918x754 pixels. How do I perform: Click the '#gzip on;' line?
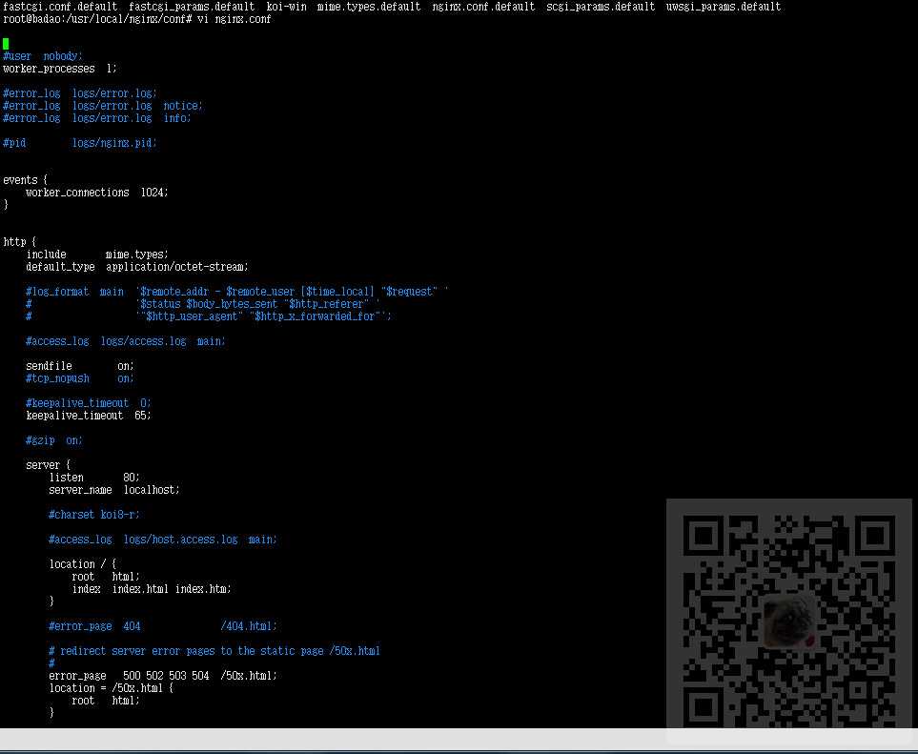54,440
